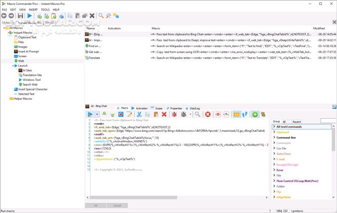The height and width of the screenshot is (213, 337).
Task: Switch to the Recent commands tab
Action: (x=297, y=122)
